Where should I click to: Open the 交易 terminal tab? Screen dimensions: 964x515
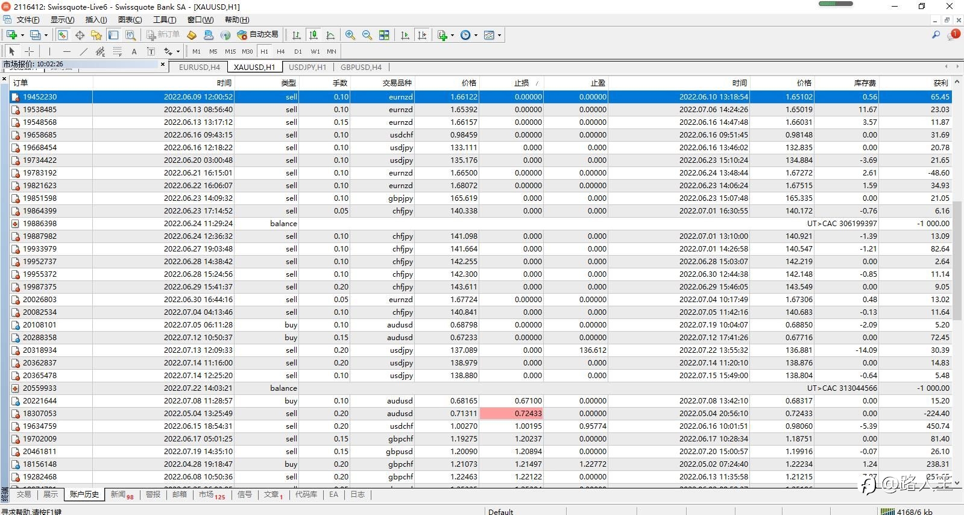point(24,494)
